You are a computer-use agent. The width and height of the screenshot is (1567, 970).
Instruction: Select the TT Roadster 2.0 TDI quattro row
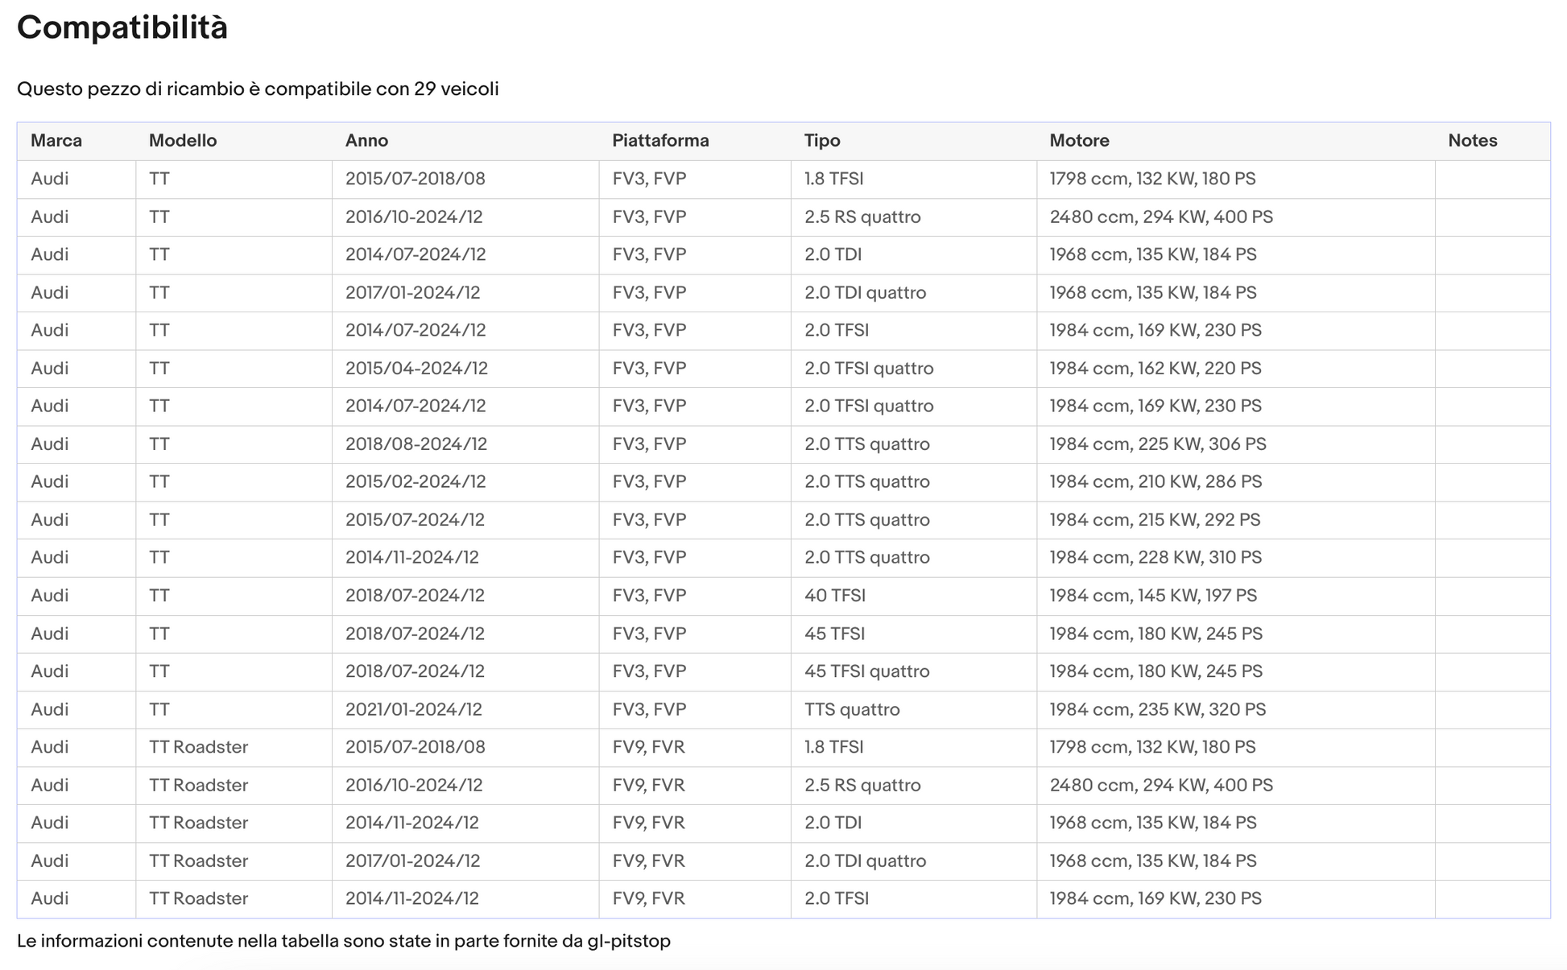click(x=783, y=861)
